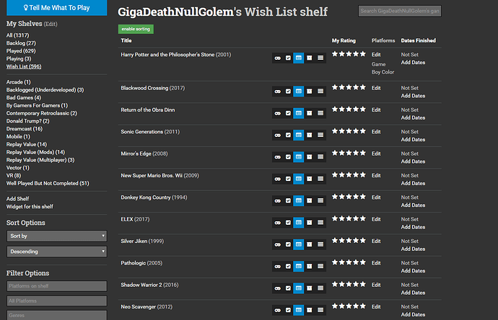The image size is (498, 320).
Task: Open the Wish List (596) shelf
Action: click(x=24, y=66)
